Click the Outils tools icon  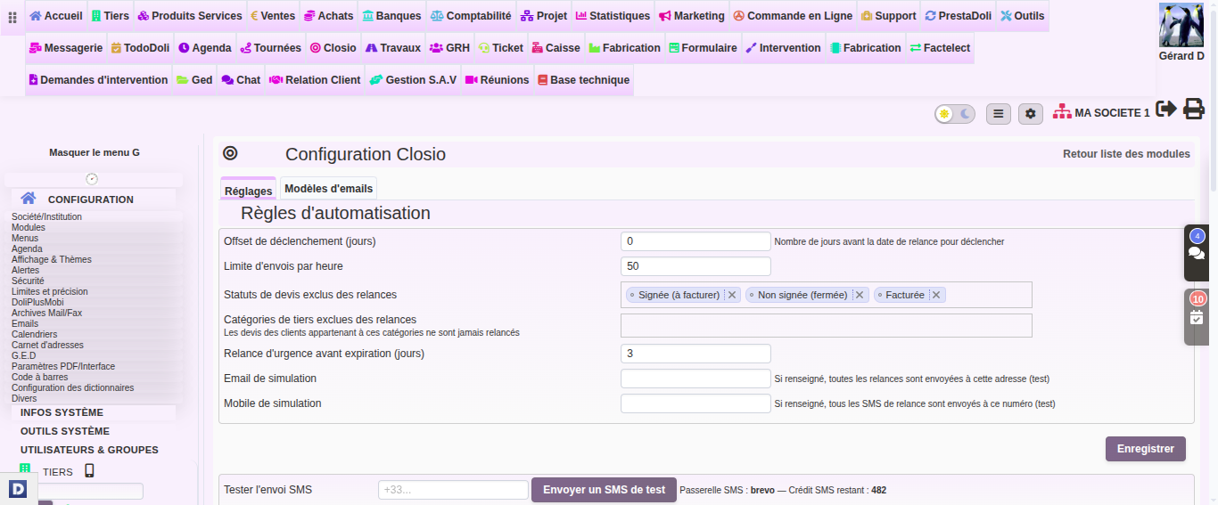click(1006, 16)
